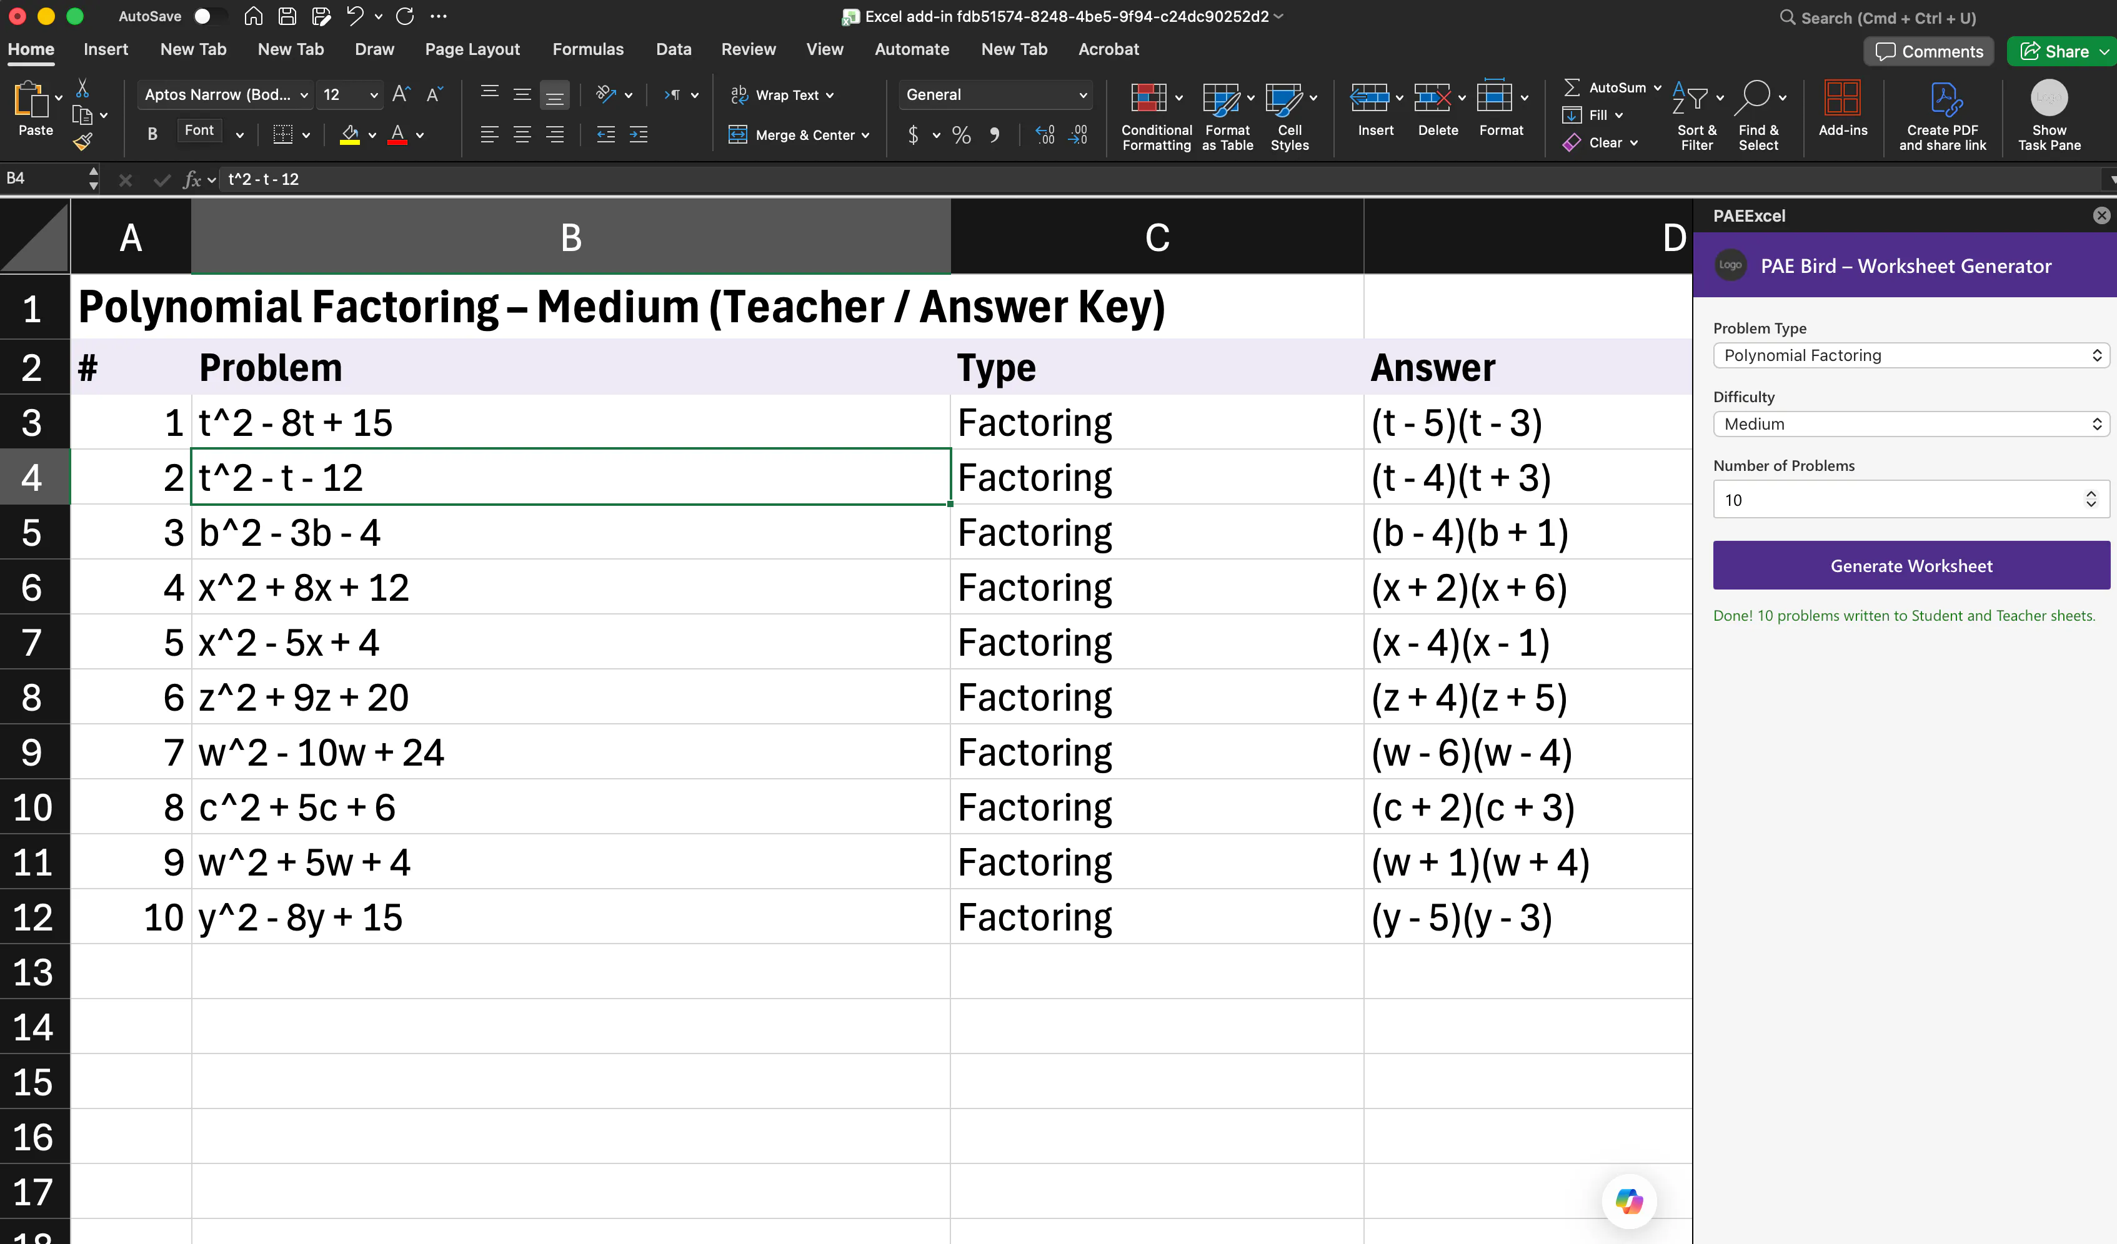
Task: Increase font size with large A icon
Action: [402, 94]
